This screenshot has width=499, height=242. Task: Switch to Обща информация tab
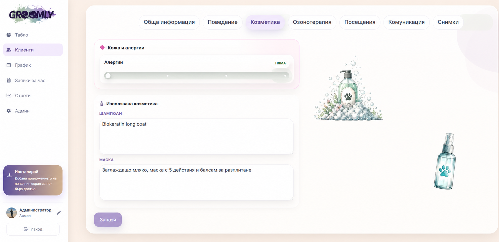point(169,22)
